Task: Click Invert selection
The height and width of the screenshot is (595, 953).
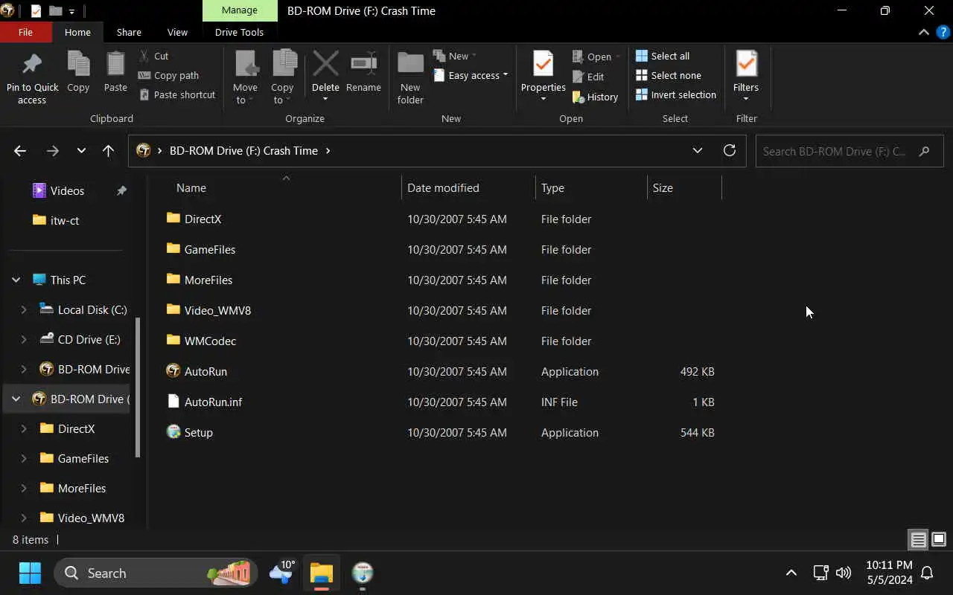Action: coord(676,94)
